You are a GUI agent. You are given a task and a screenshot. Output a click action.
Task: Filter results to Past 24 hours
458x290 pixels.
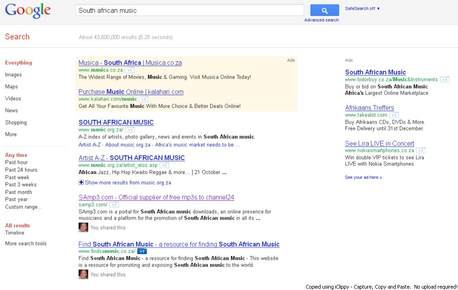coord(21,170)
